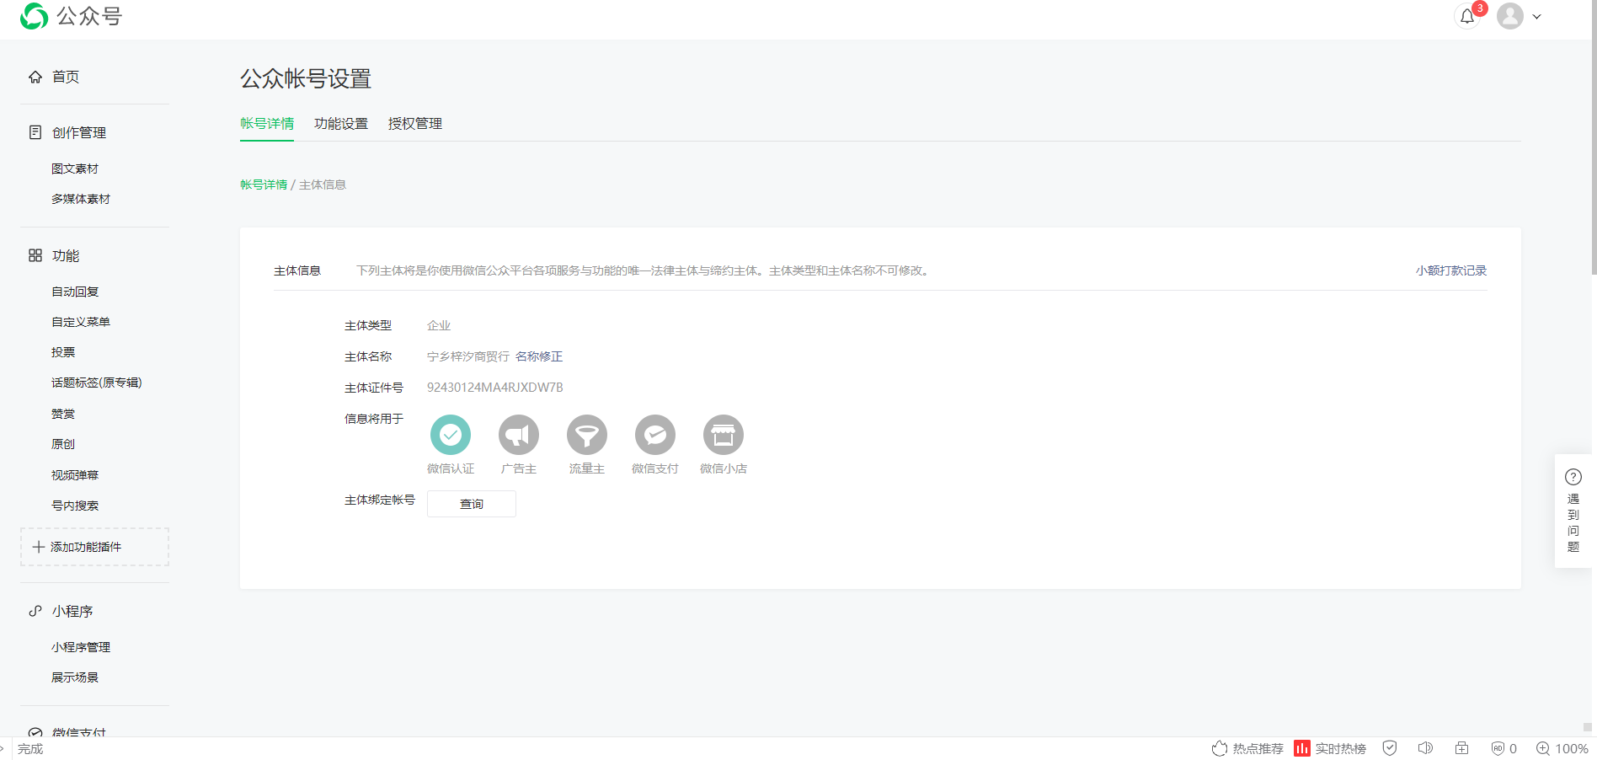Click the subject type value 企业
Viewport: 1597px width, 760px height.
tap(439, 325)
